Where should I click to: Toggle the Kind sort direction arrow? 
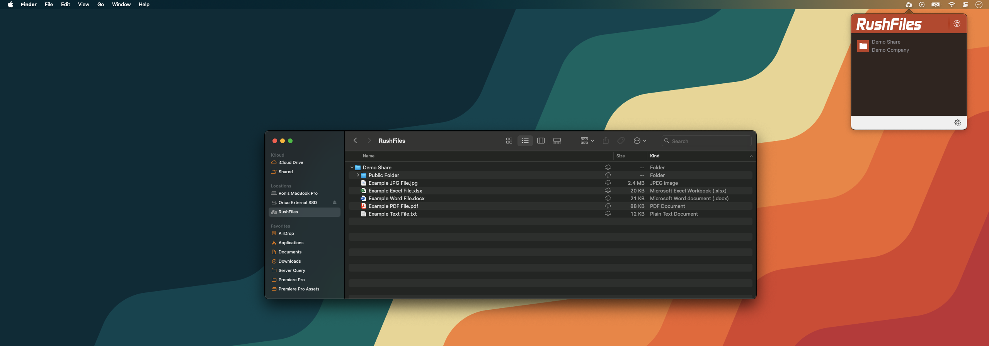751,156
